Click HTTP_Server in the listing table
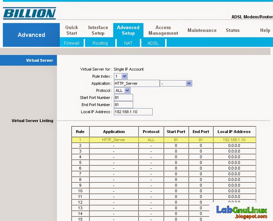The width and height of the screenshot is (273, 221). pyautogui.click(x=114, y=140)
